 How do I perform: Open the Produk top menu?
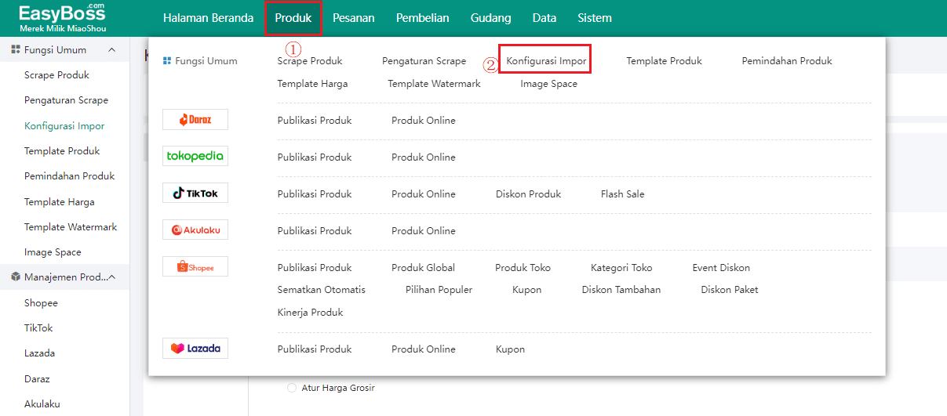coord(293,18)
